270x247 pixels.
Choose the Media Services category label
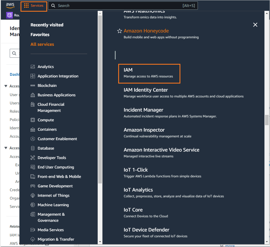coord(51,230)
